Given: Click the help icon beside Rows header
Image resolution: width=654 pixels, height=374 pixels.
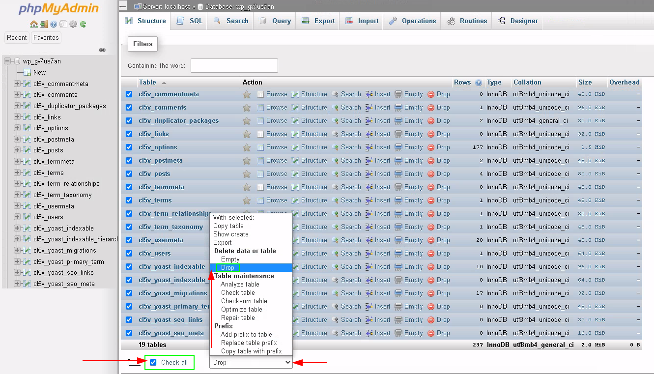Looking at the screenshot, I should pyautogui.click(x=479, y=83).
